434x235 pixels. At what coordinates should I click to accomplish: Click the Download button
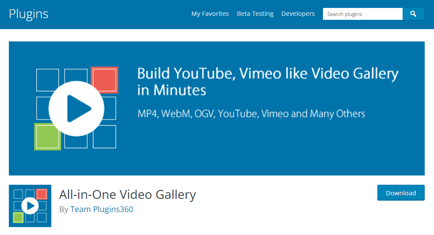pos(401,193)
